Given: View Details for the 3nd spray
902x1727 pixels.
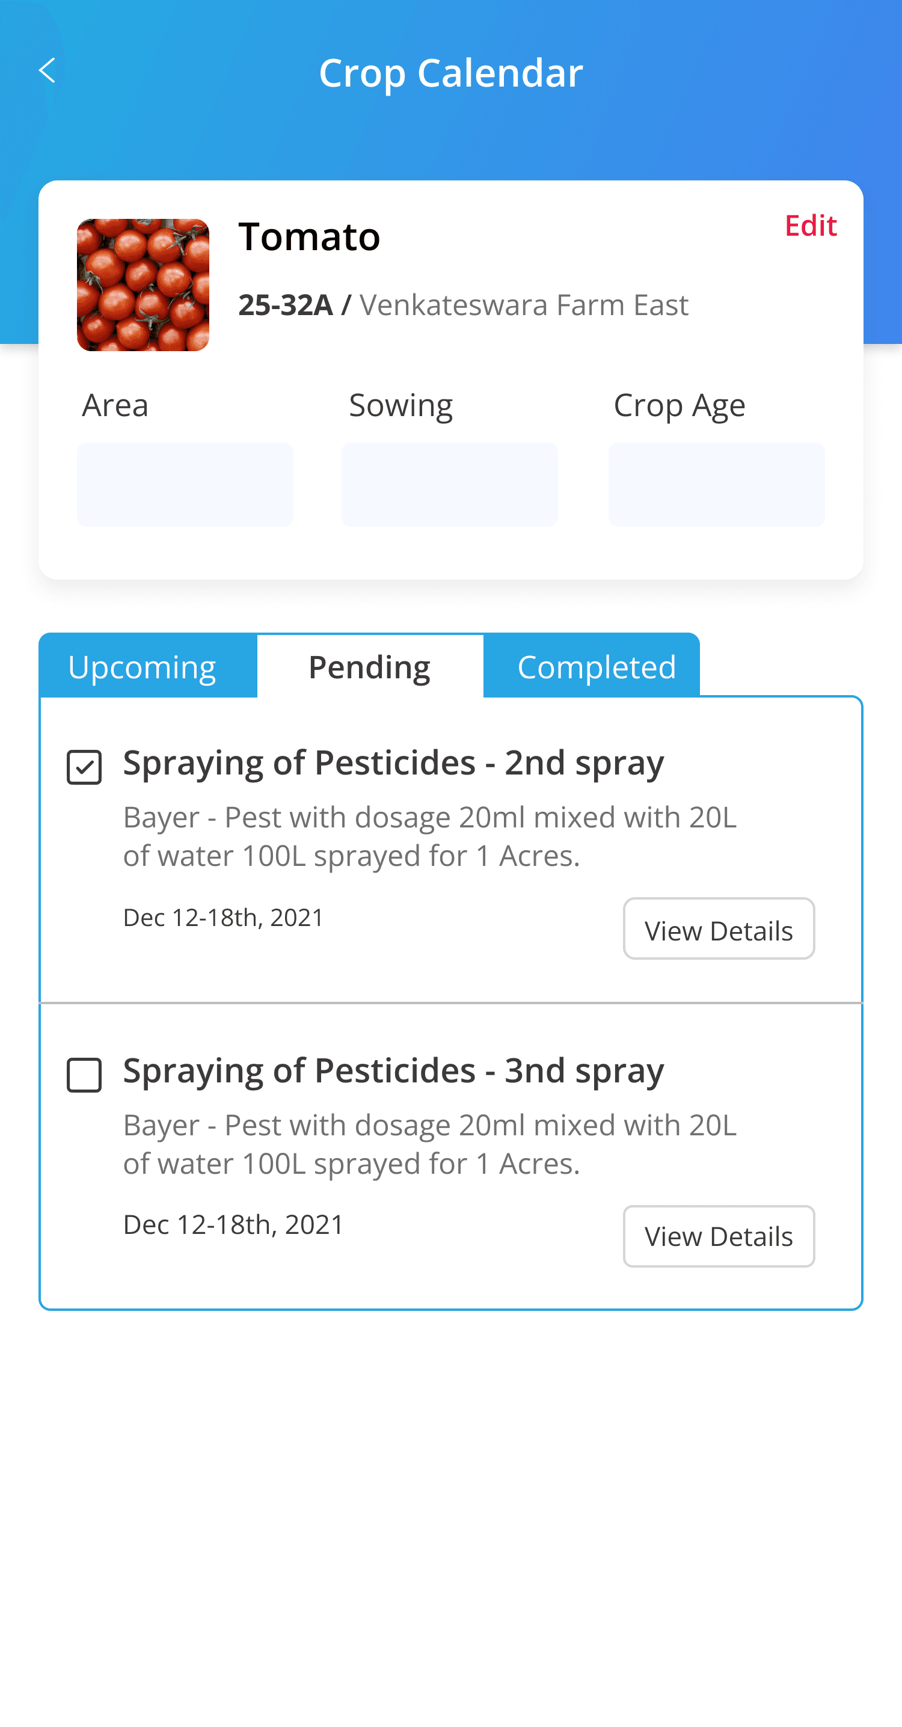Looking at the screenshot, I should [x=718, y=1236].
